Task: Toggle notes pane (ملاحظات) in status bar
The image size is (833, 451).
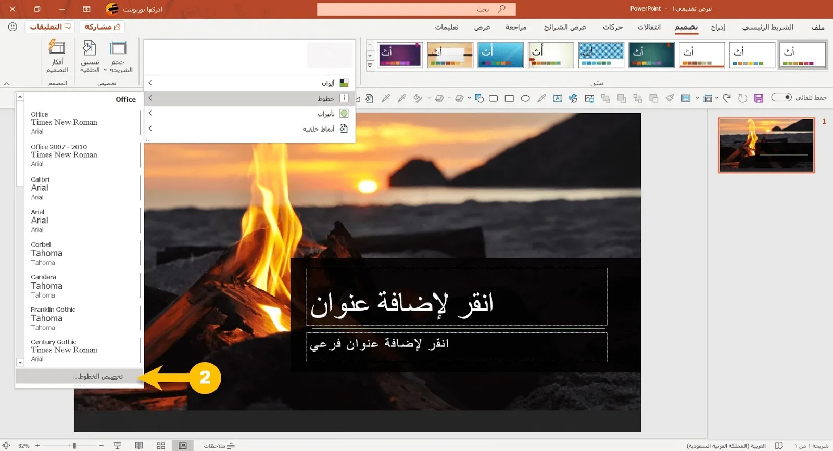Action: [x=219, y=446]
